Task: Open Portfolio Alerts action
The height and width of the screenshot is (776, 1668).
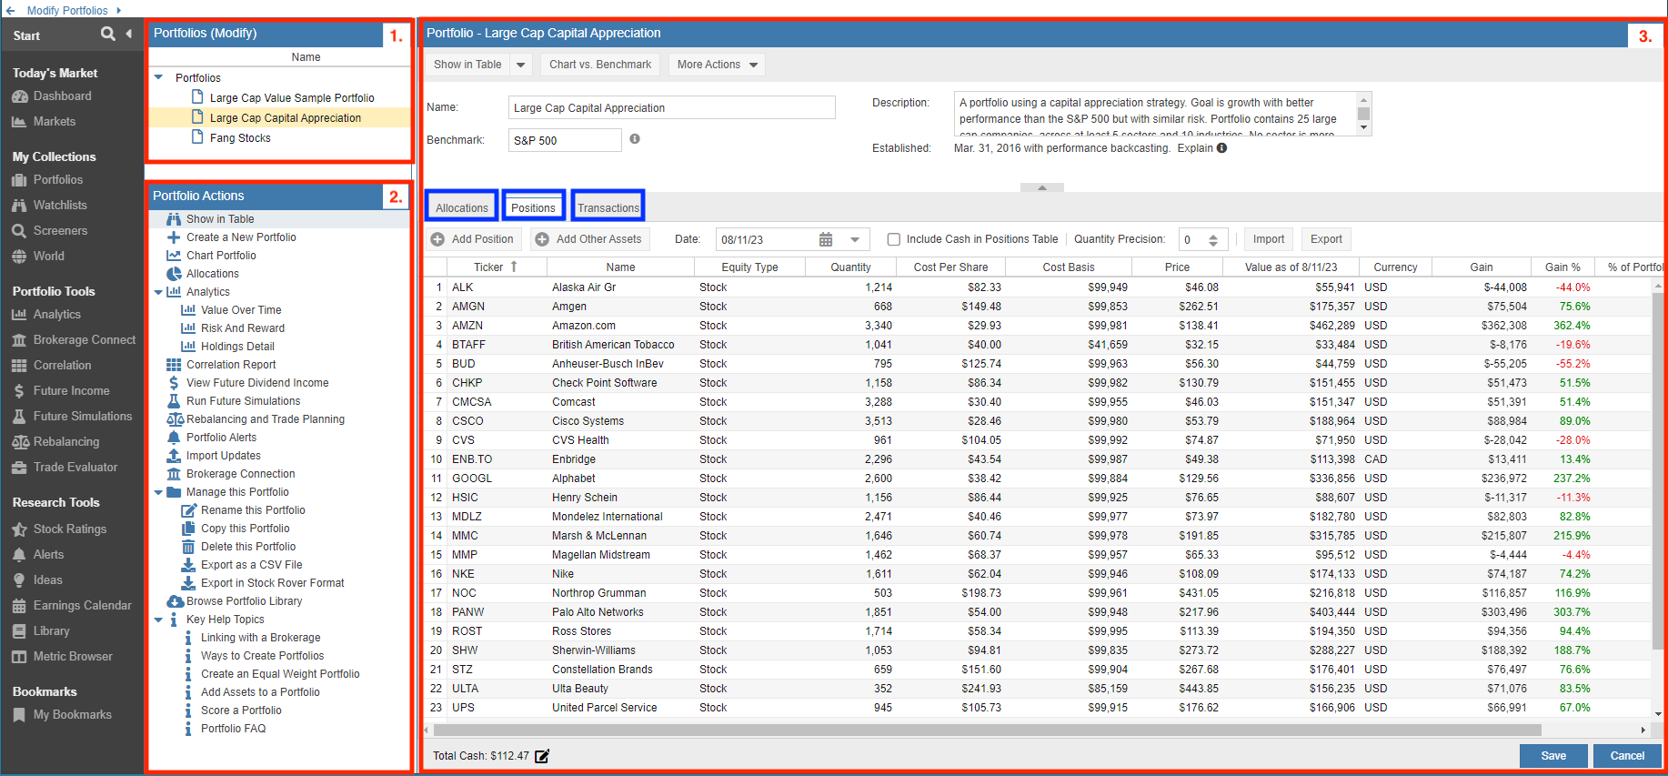Action: coord(221,438)
